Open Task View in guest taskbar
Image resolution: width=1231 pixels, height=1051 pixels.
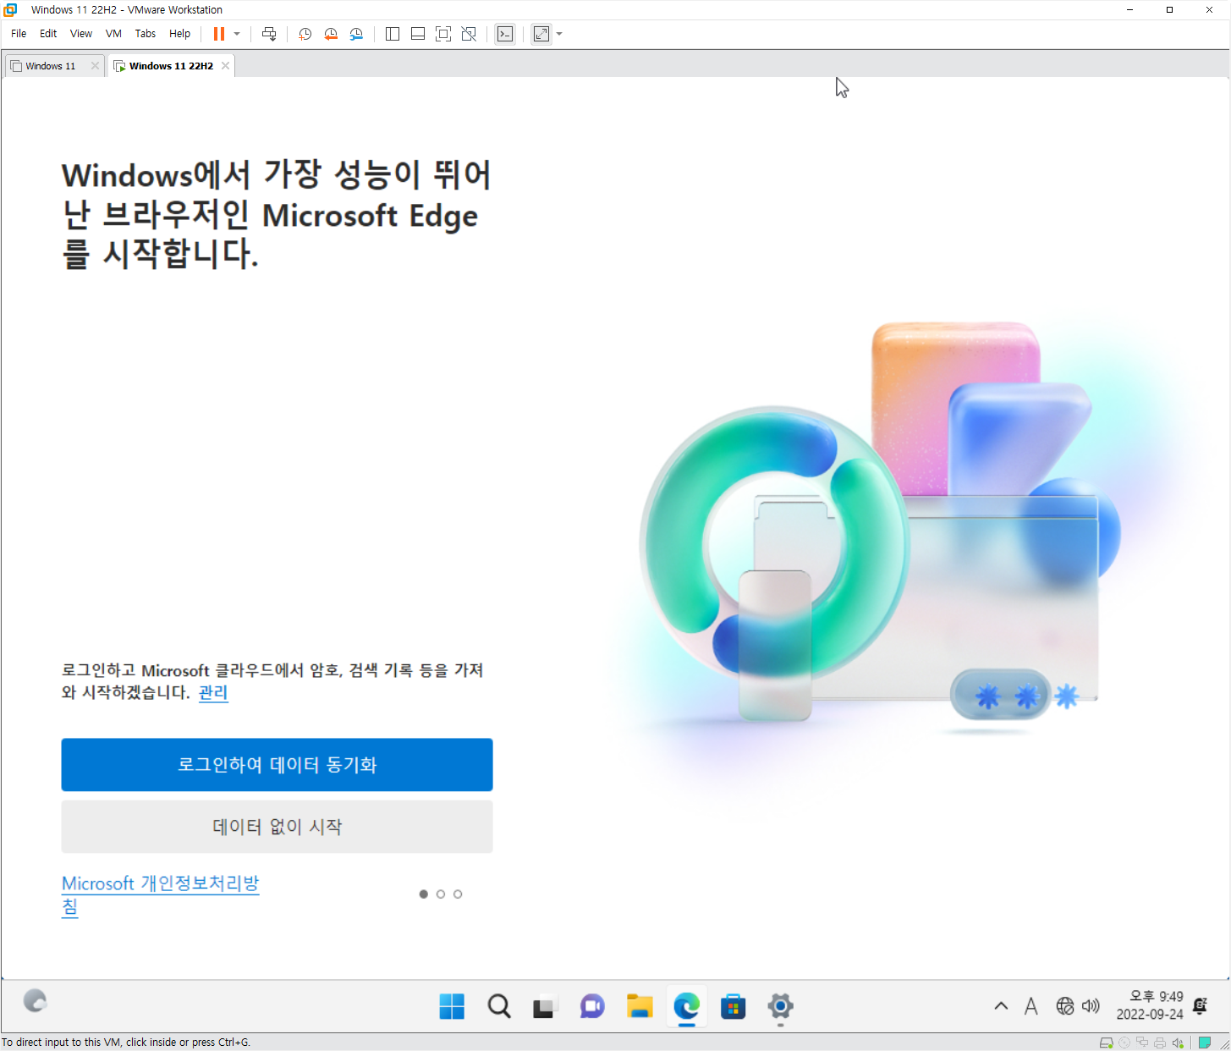point(546,1007)
